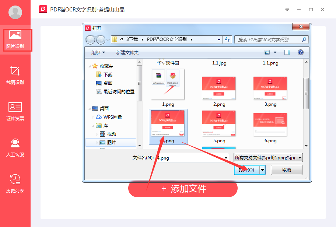Open the change view dropdown in dialog toolbar
Screen dimensions: 336x227
coord(274,52)
